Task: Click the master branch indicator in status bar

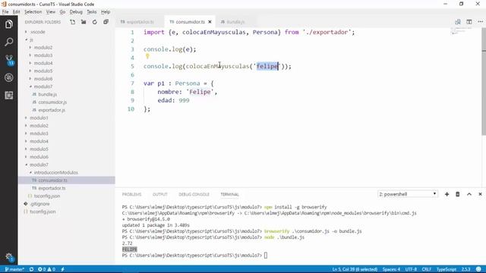Action: click(14, 269)
